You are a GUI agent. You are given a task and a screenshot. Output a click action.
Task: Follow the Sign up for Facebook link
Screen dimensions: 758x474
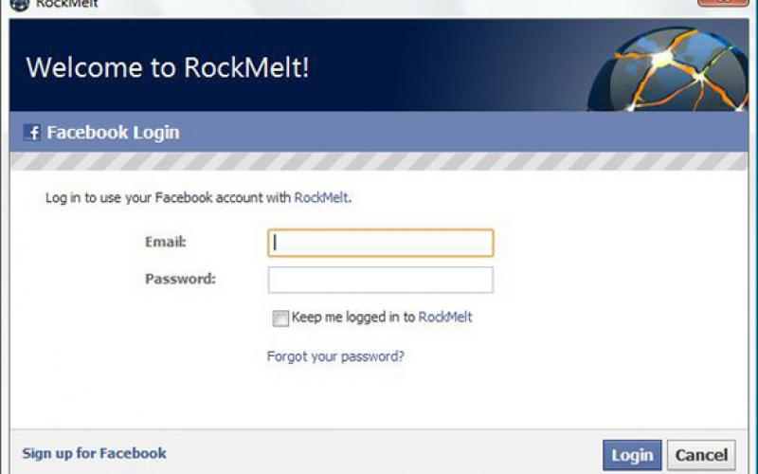94,453
